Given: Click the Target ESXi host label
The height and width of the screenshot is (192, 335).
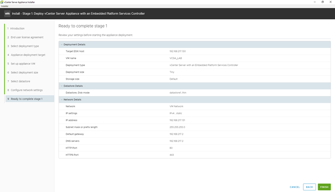Looking at the screenshot, I should point(75,51).
